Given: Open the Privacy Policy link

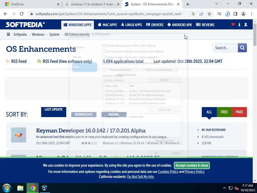Looking at the screenshot, I should pyautogui.click(x=195, y=172).
